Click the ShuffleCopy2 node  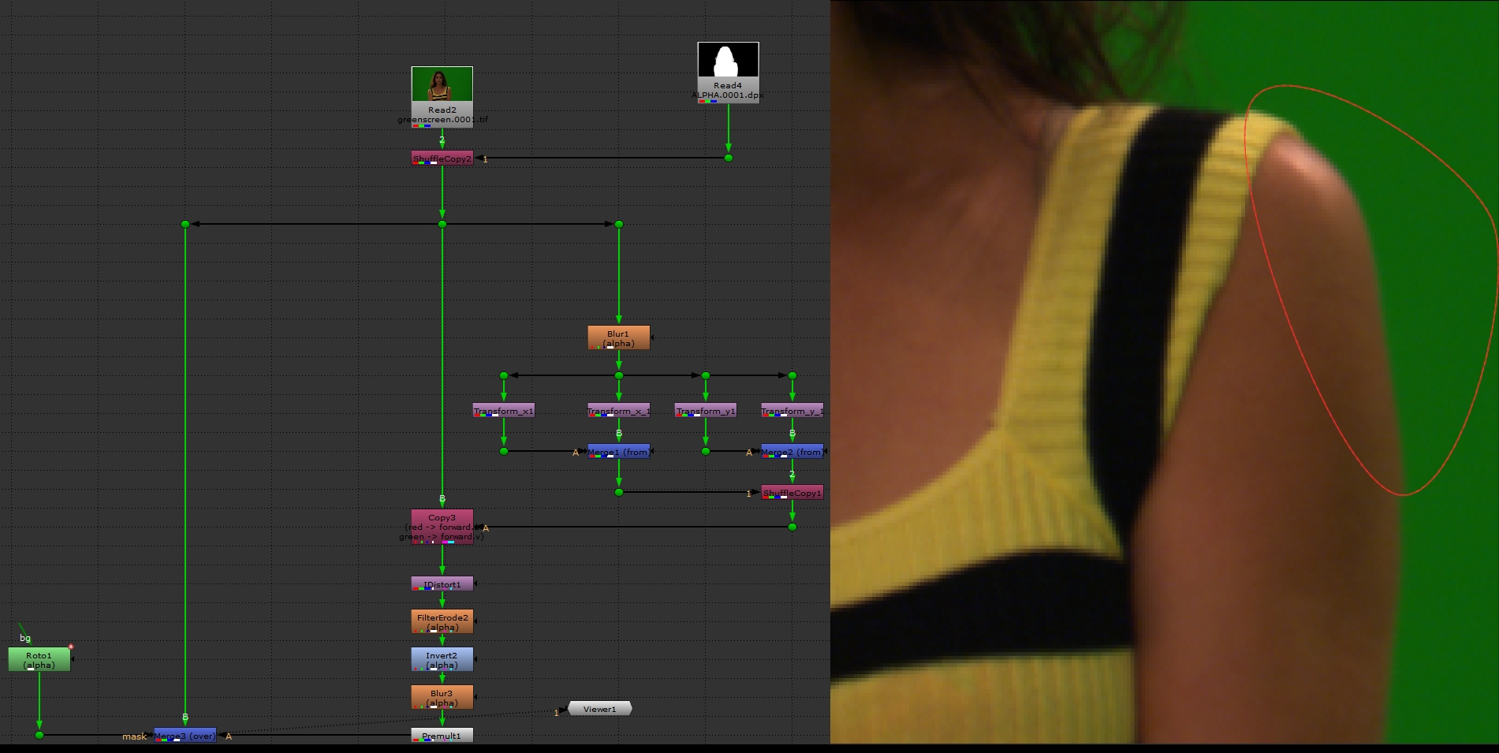(442, 158)
